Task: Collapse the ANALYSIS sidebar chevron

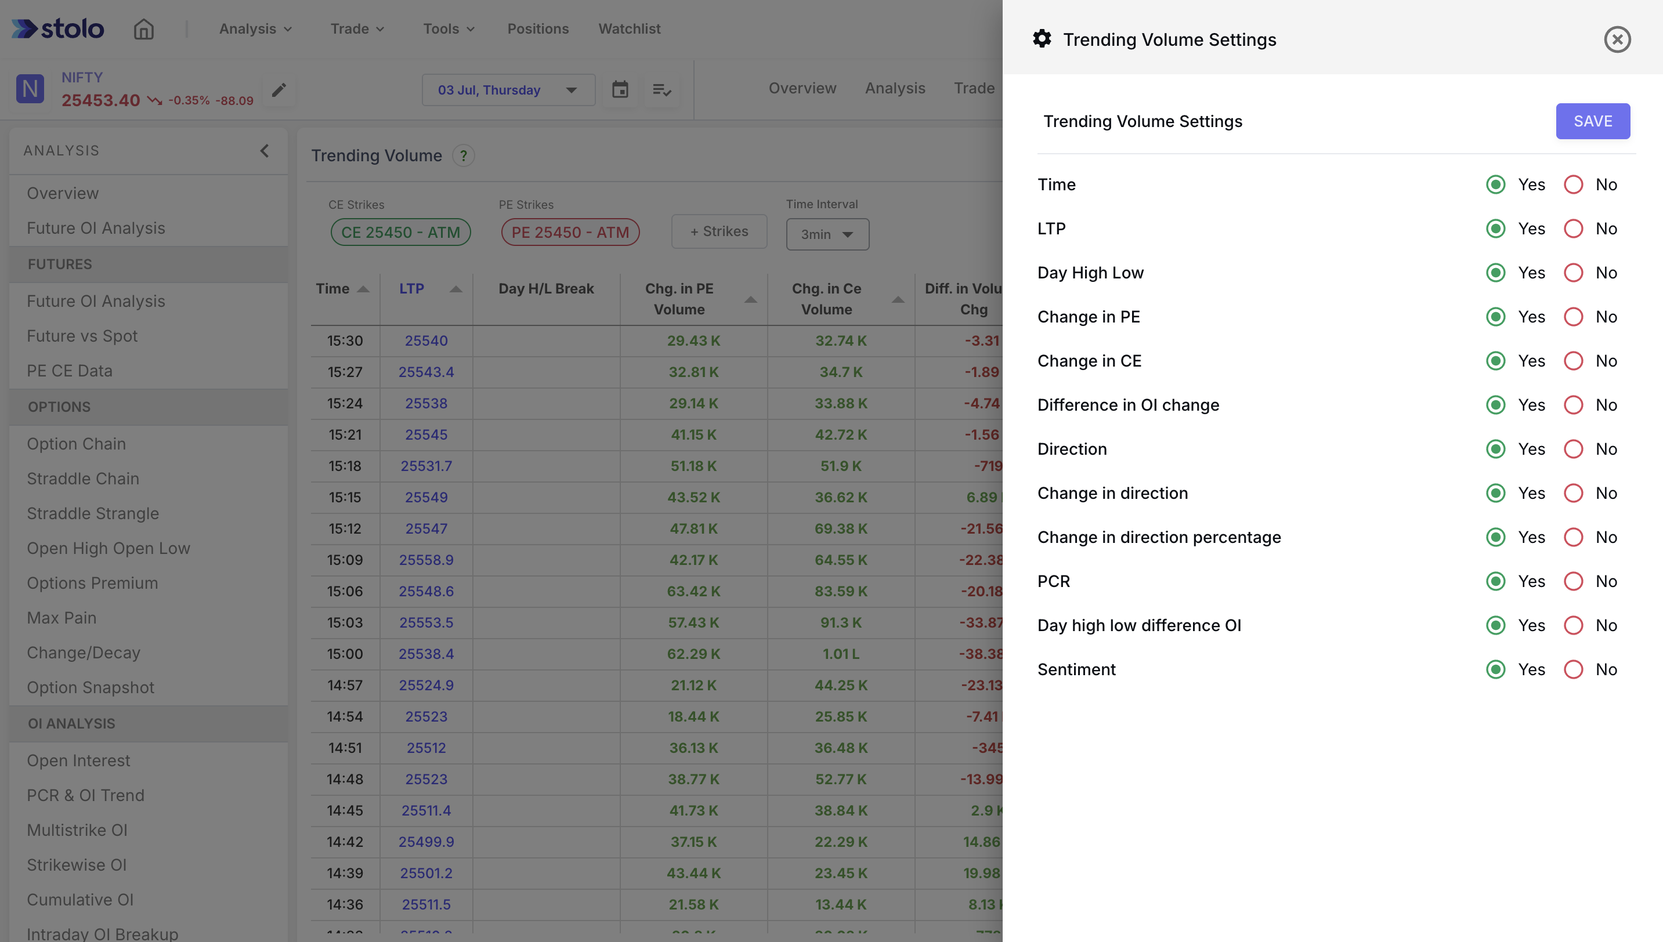Action: 265,151
